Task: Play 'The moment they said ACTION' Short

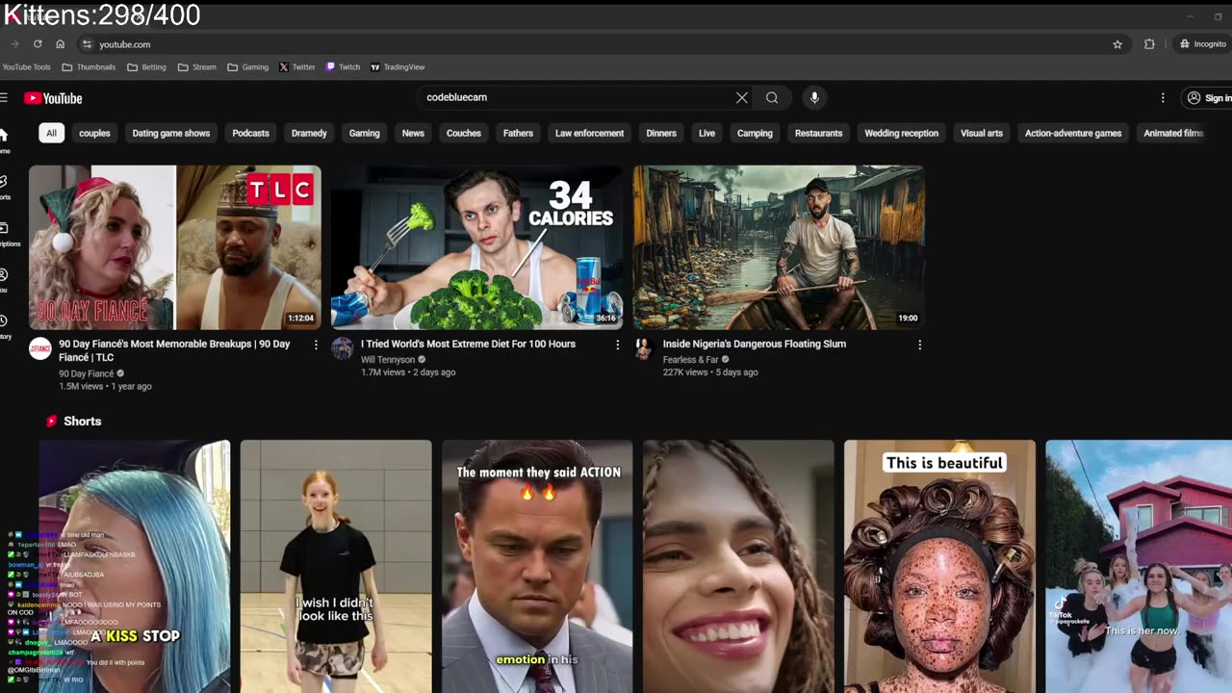Action: coord(537,566)
